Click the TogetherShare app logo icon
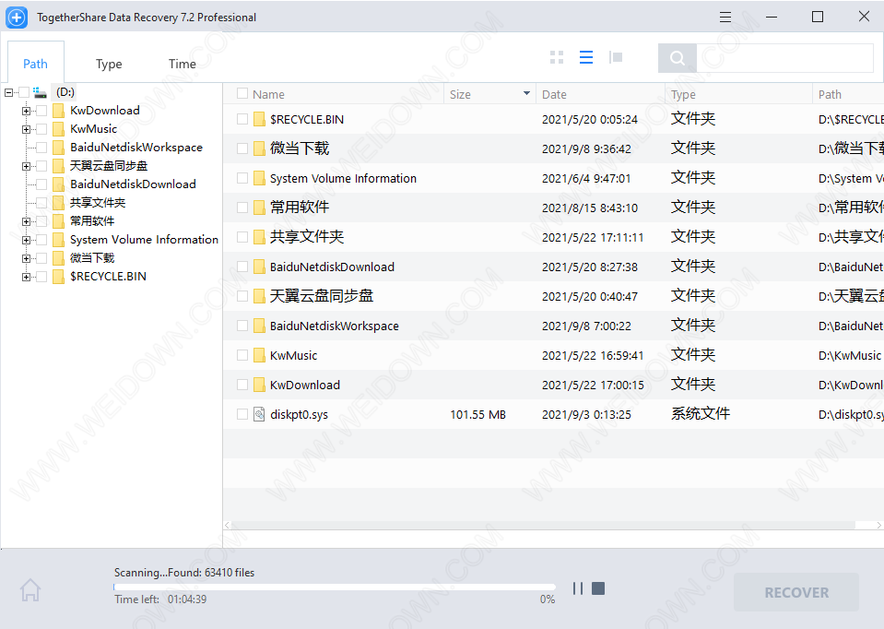The width and height of the screenshot is (884, 629). (17, 17)
